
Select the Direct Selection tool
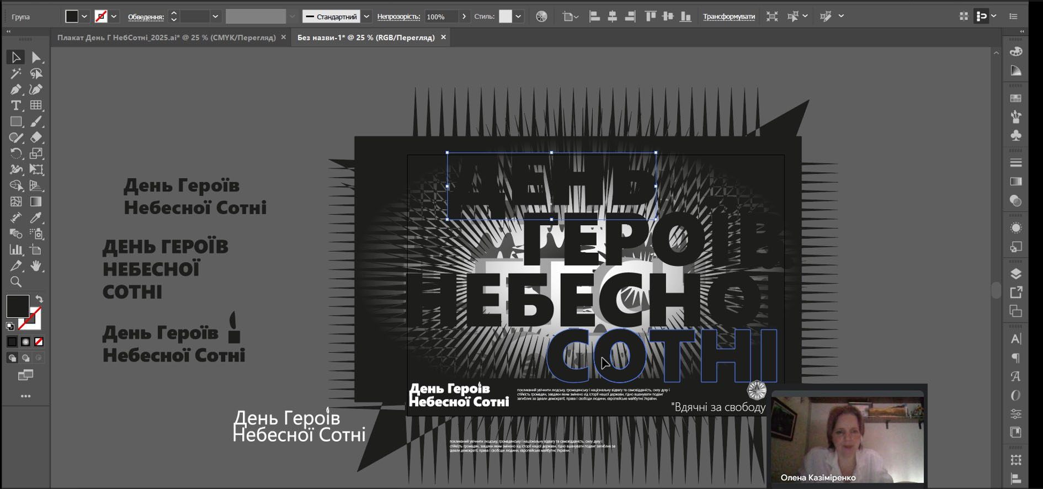36,57
